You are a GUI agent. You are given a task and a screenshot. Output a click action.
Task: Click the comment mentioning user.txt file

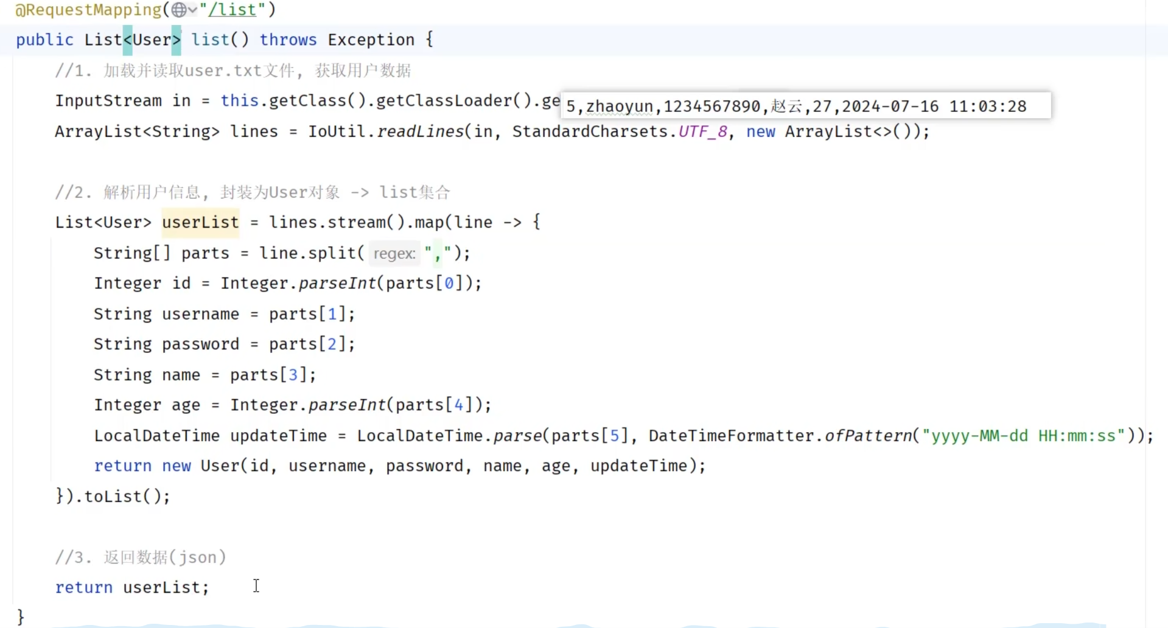pos(233,71)
